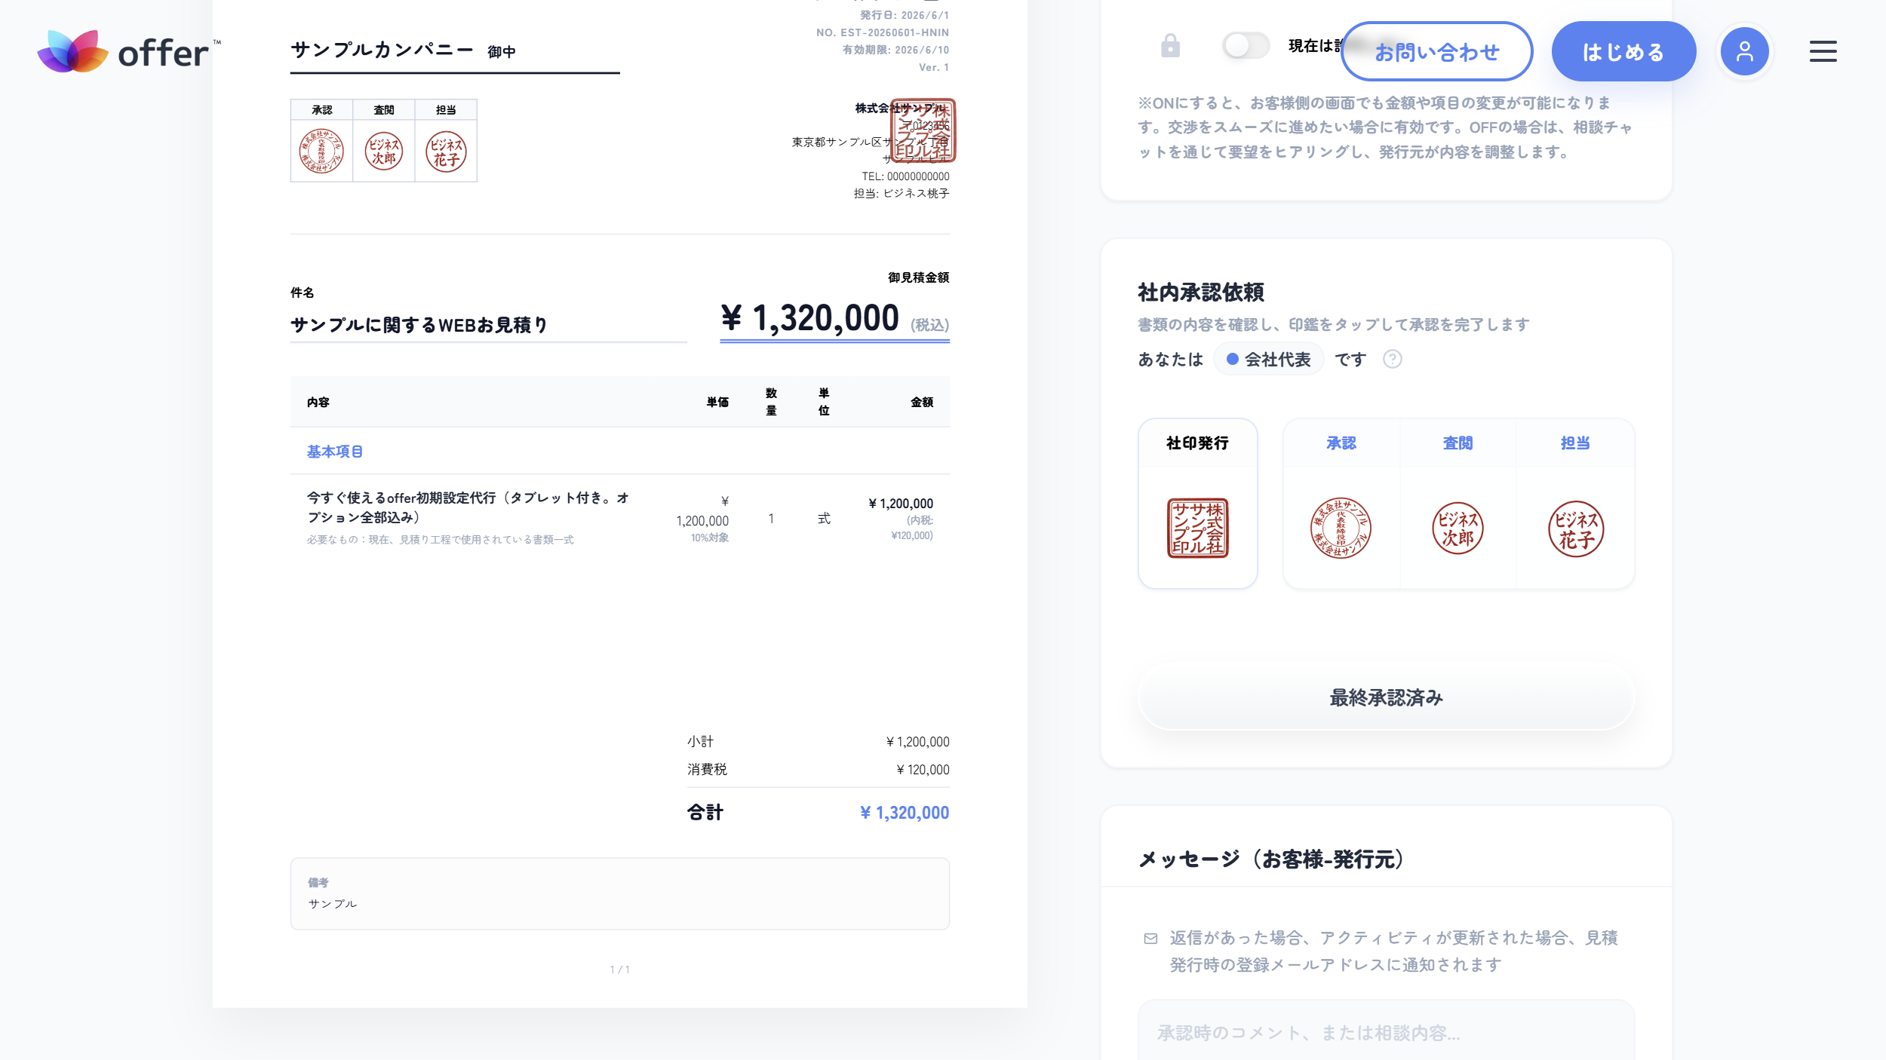The height and width of the screenshot is (1060, 1886).
Task: Click the line item offer初期設定代行 description
Action: click(468, 507)
